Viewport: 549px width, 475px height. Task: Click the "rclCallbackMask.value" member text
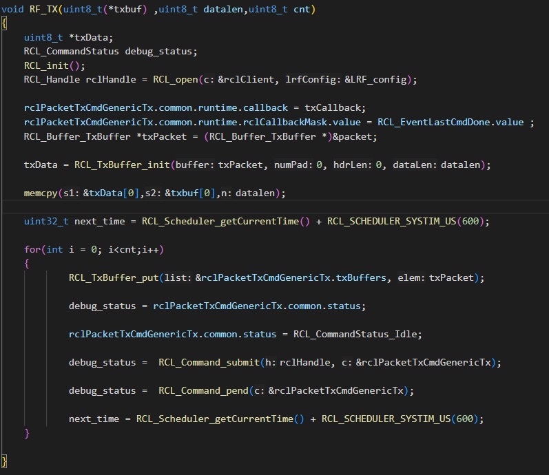pyautogui.click(x=302, y=122)
